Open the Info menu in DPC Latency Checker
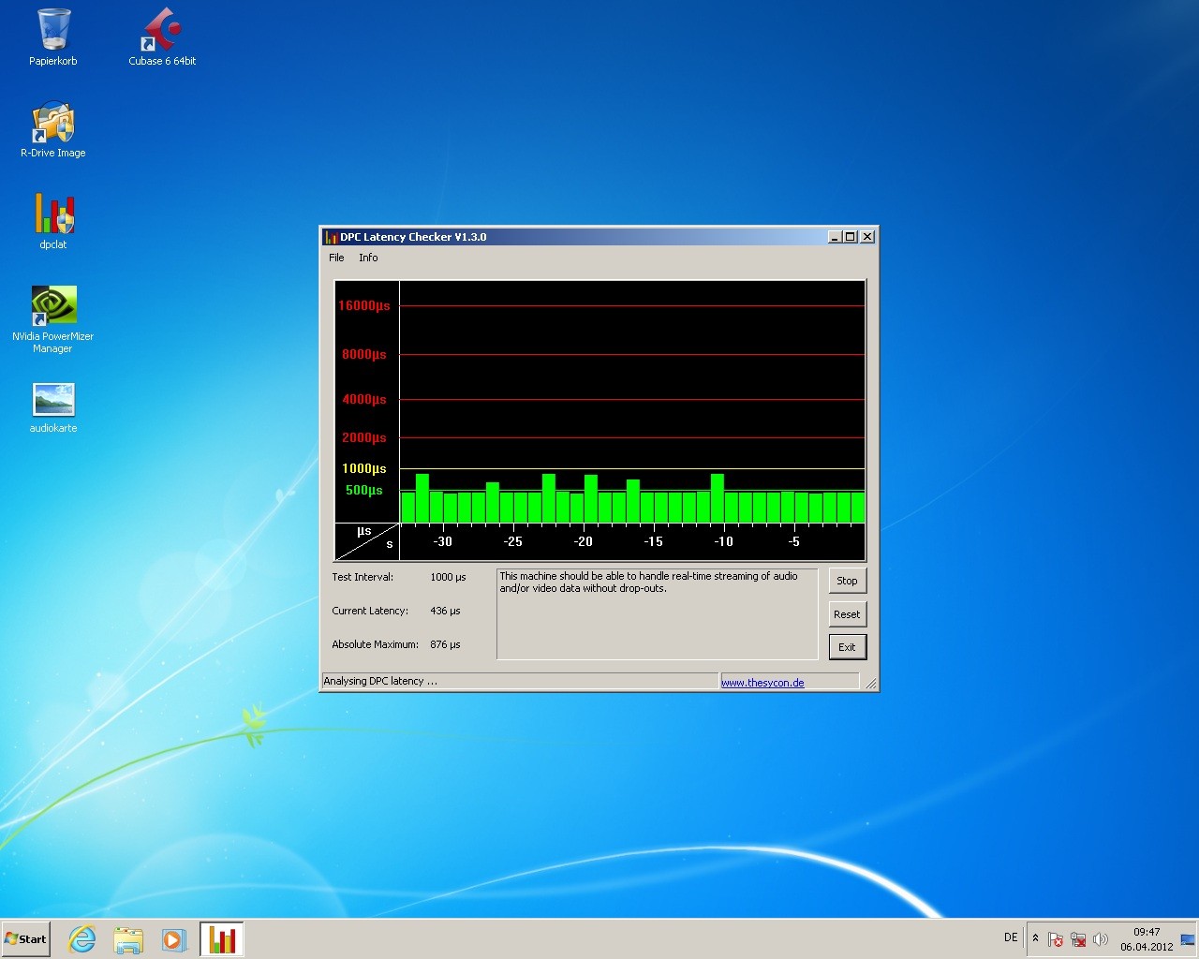 tap(368, 258)
